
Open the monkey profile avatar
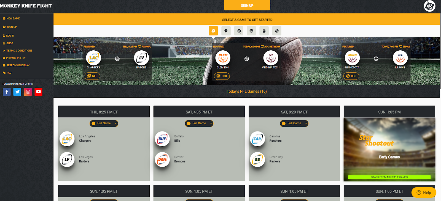click(429, 6)
